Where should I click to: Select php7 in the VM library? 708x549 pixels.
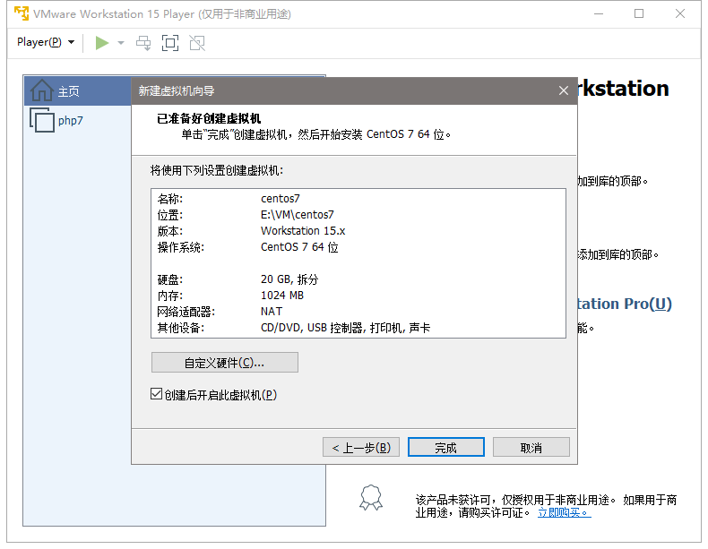tap(71, 120)
